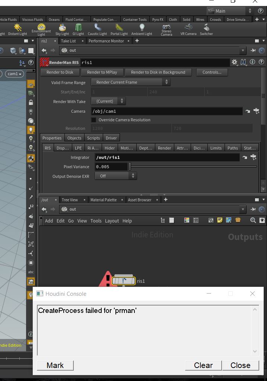Open the node info icon for ris1
The image size is (267, 381).
pyautogui.click(x=252, y=62)
